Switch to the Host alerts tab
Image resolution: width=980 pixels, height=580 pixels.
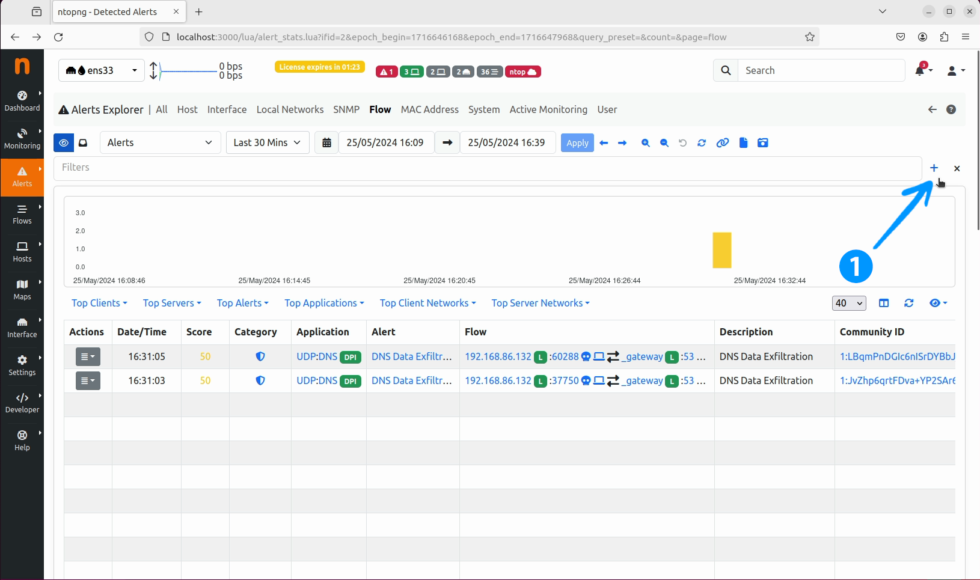(x=187, y=110)
